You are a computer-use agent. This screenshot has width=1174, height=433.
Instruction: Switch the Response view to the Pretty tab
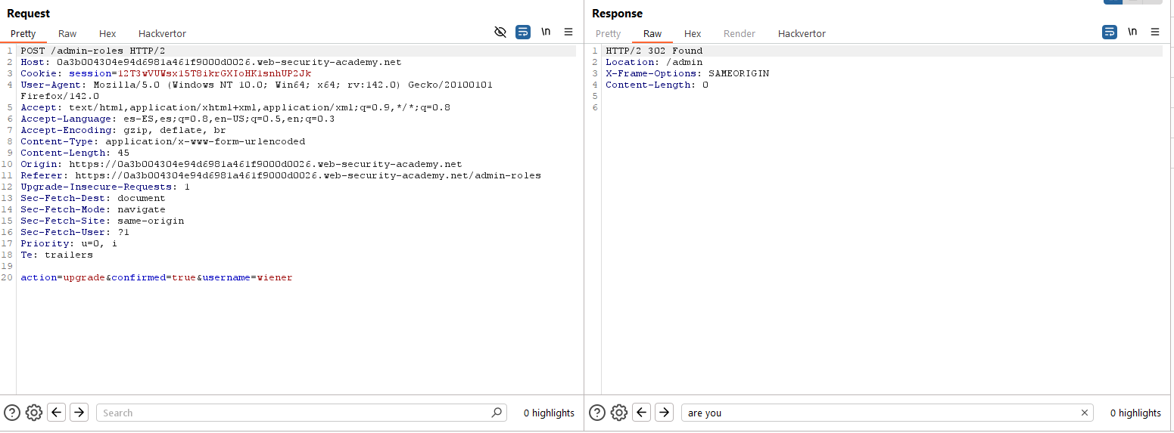[x=608, y=33]
